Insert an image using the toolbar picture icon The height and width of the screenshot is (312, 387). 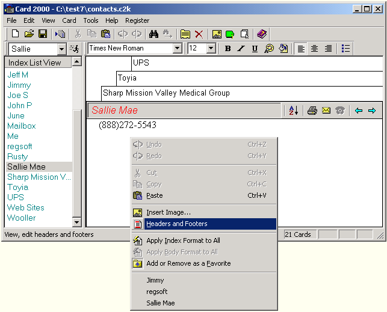pos(217,34)
